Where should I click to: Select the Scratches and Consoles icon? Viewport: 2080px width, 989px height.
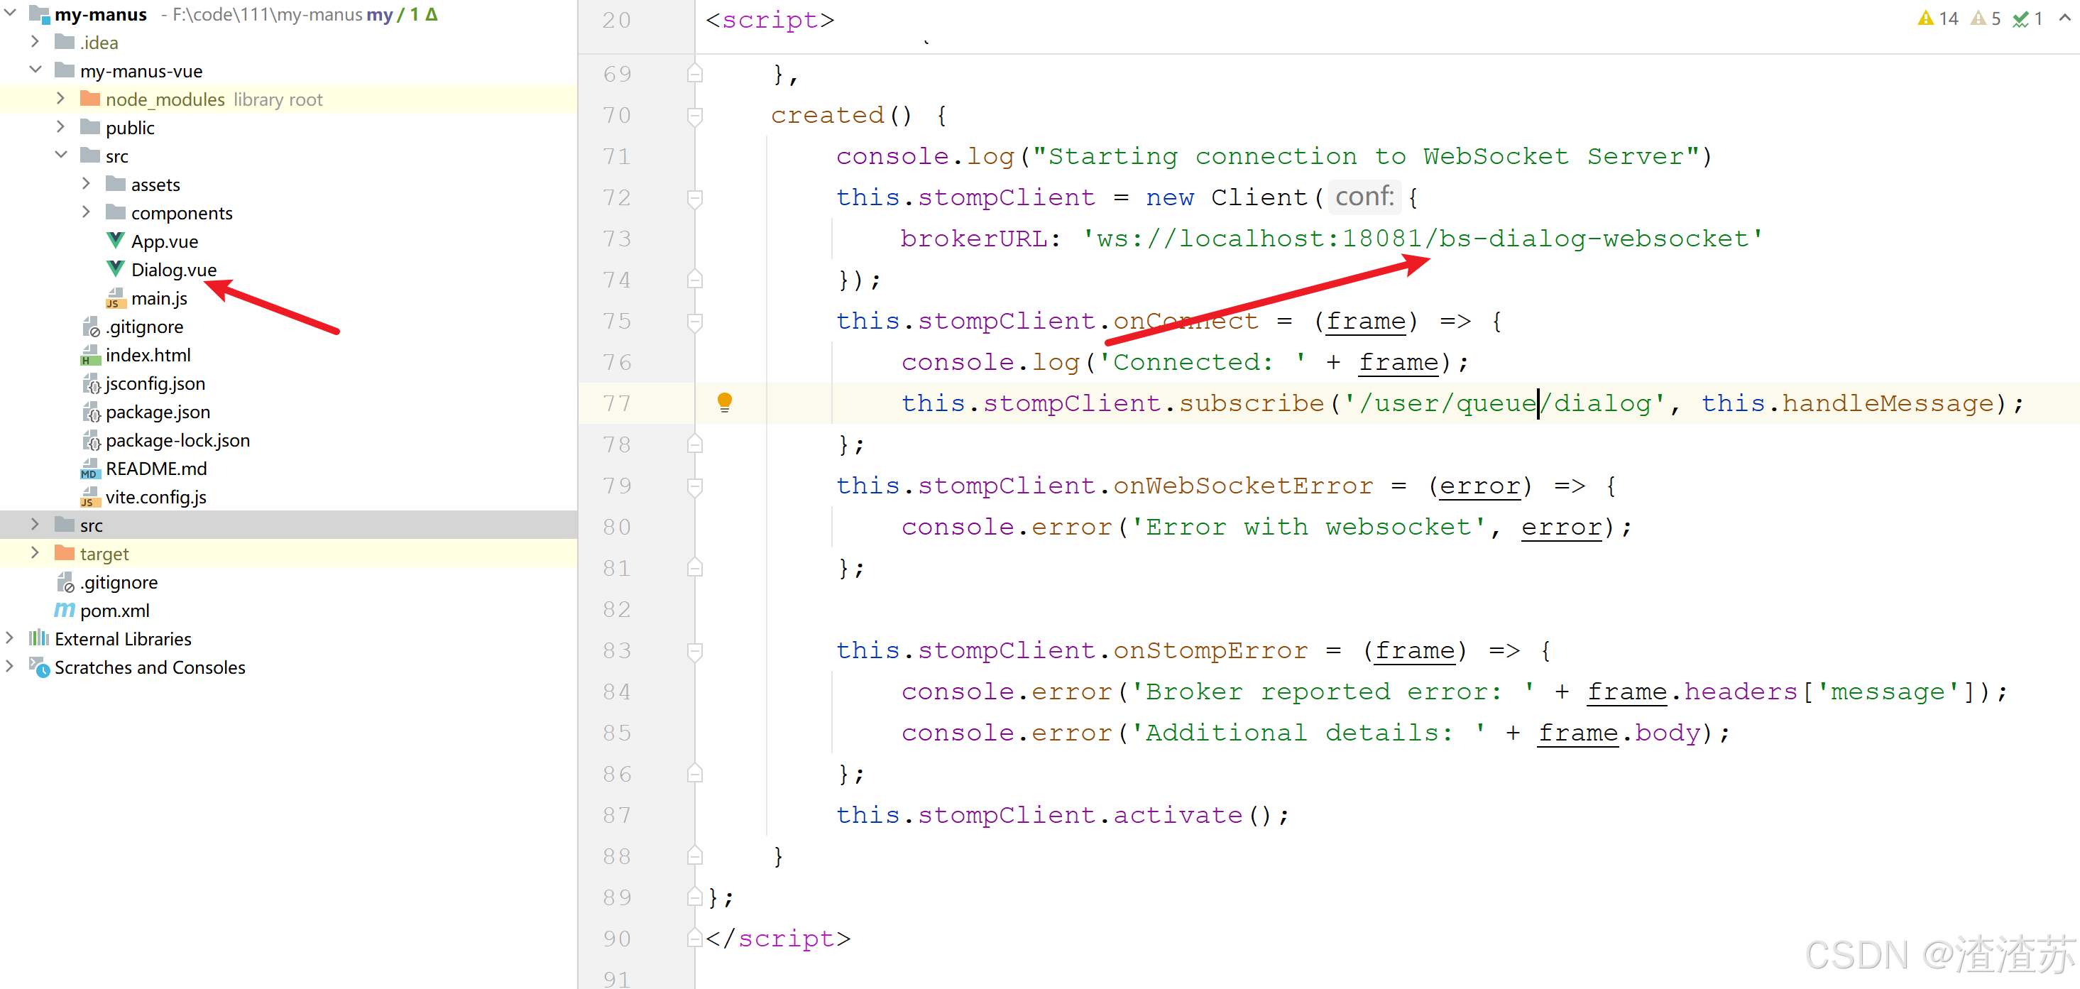tap(40, 667)
